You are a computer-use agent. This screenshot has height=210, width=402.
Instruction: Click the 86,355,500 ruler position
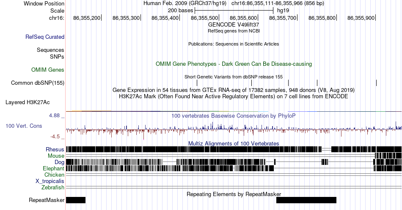pyautogui.click(x=204, y=18)
